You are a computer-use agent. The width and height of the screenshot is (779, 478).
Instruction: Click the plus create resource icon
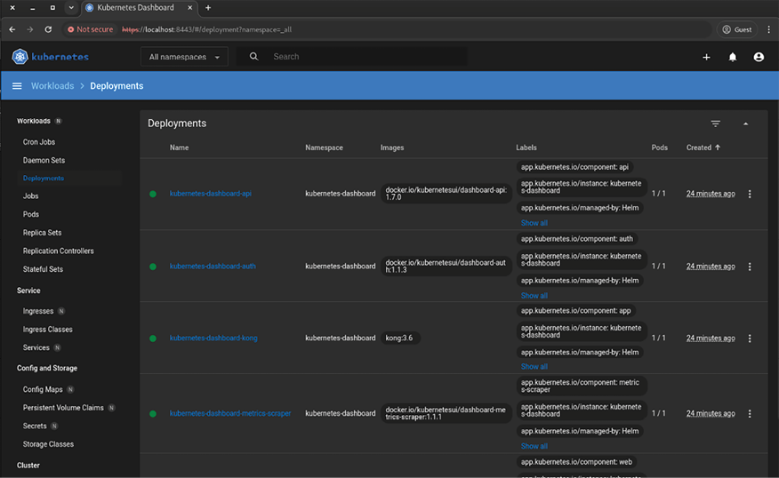click(x=706, y=57)
